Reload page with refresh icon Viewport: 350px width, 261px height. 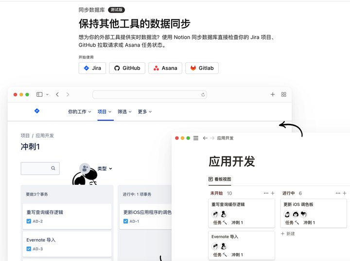pos(203,95)
